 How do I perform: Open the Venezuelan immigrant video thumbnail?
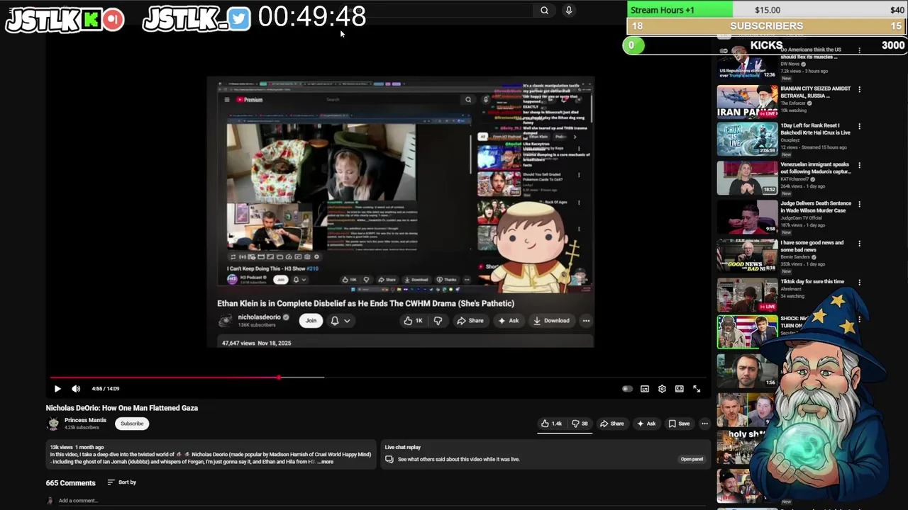click(747, 178)
